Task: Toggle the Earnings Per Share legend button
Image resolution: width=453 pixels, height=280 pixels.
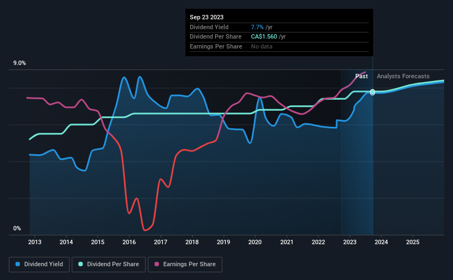Action: [185, 265]
